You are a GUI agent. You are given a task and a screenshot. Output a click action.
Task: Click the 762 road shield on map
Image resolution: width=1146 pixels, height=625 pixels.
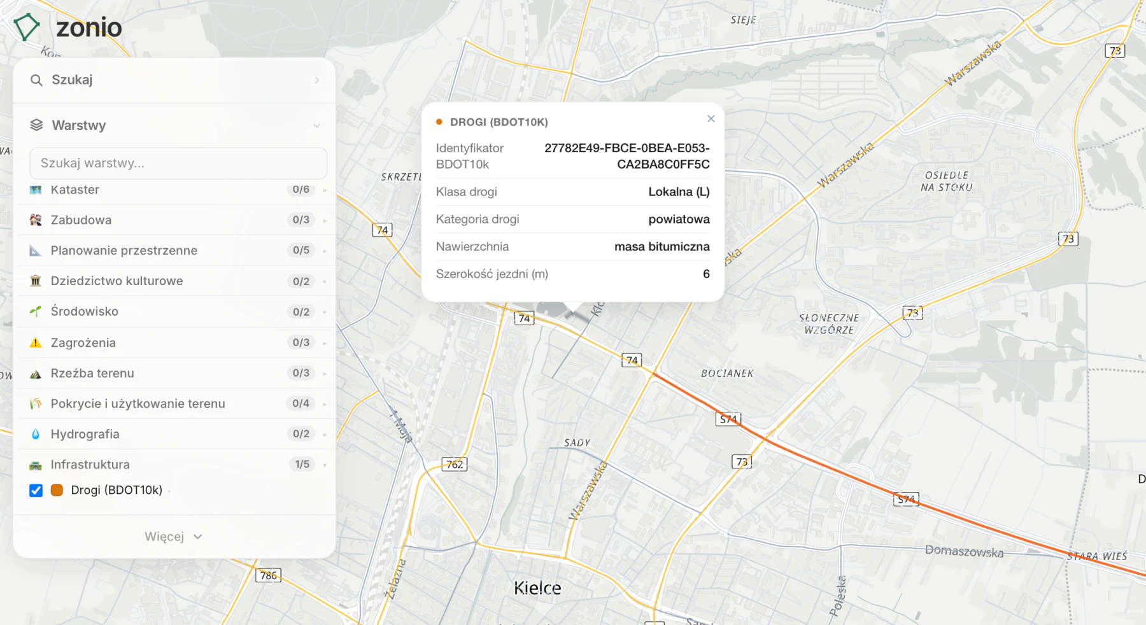(x=455, y=465)
